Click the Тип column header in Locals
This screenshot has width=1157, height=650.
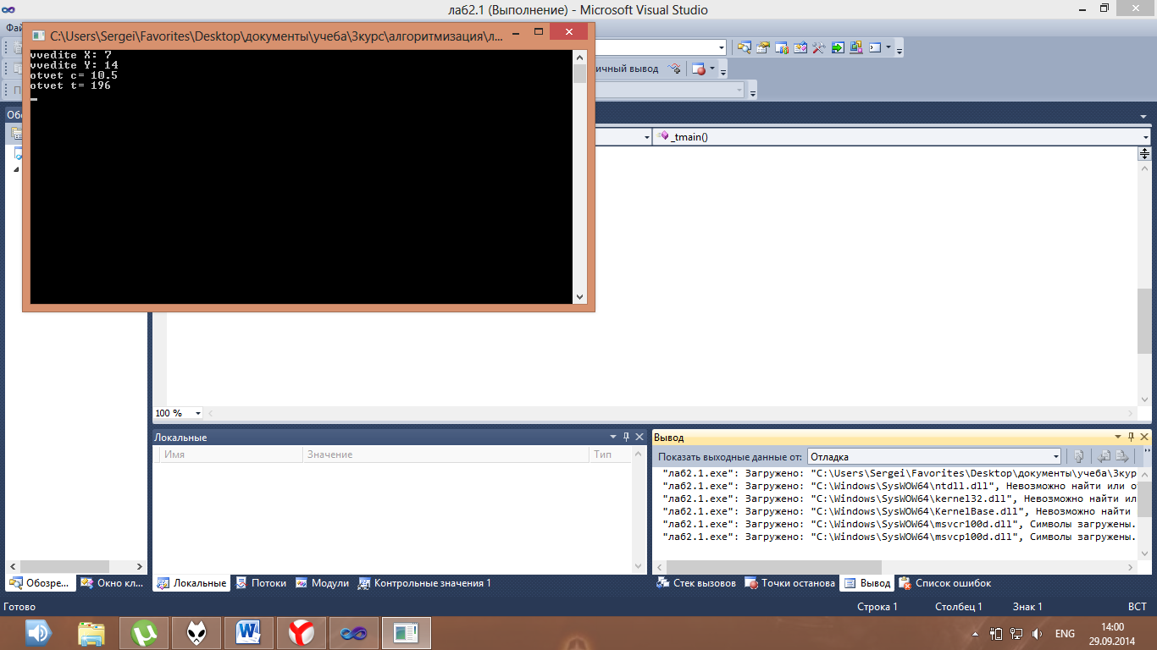pyautogui.click(x=611, y=454)
